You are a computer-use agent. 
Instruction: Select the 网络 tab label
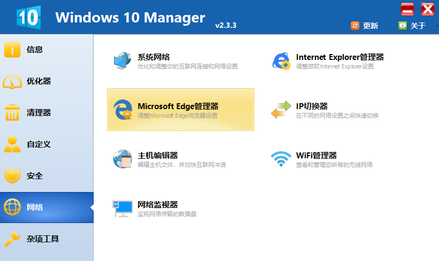35,208
